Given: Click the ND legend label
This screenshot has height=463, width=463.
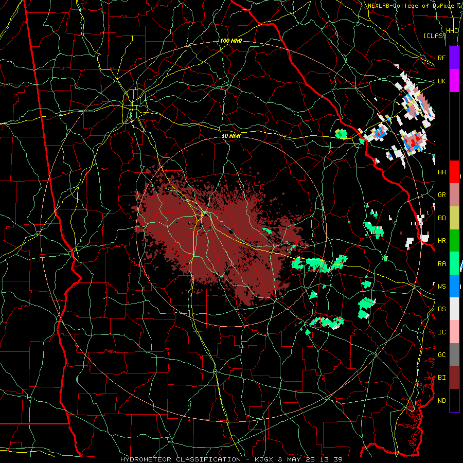Looking at the screenshot, I should point(441,401).
